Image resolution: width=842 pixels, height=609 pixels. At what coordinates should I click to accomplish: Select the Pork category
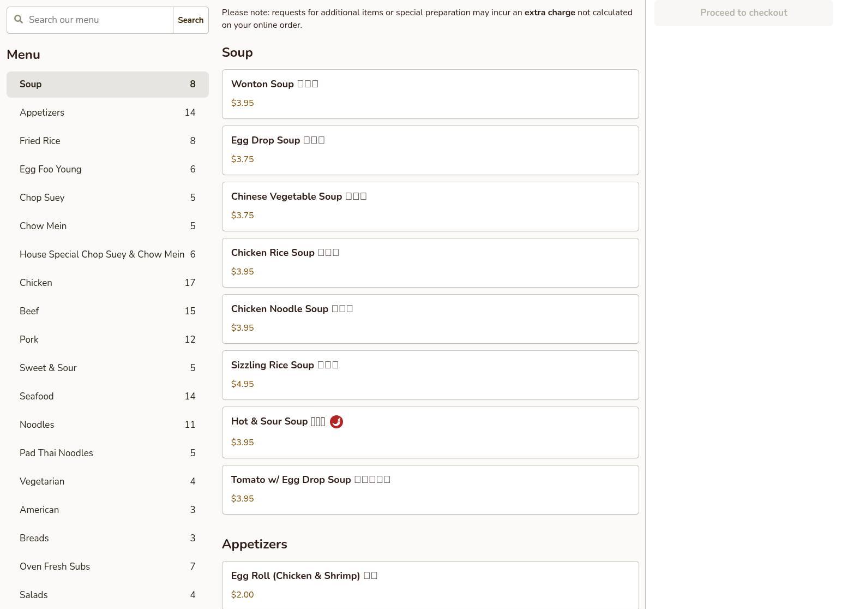[107, 340]
